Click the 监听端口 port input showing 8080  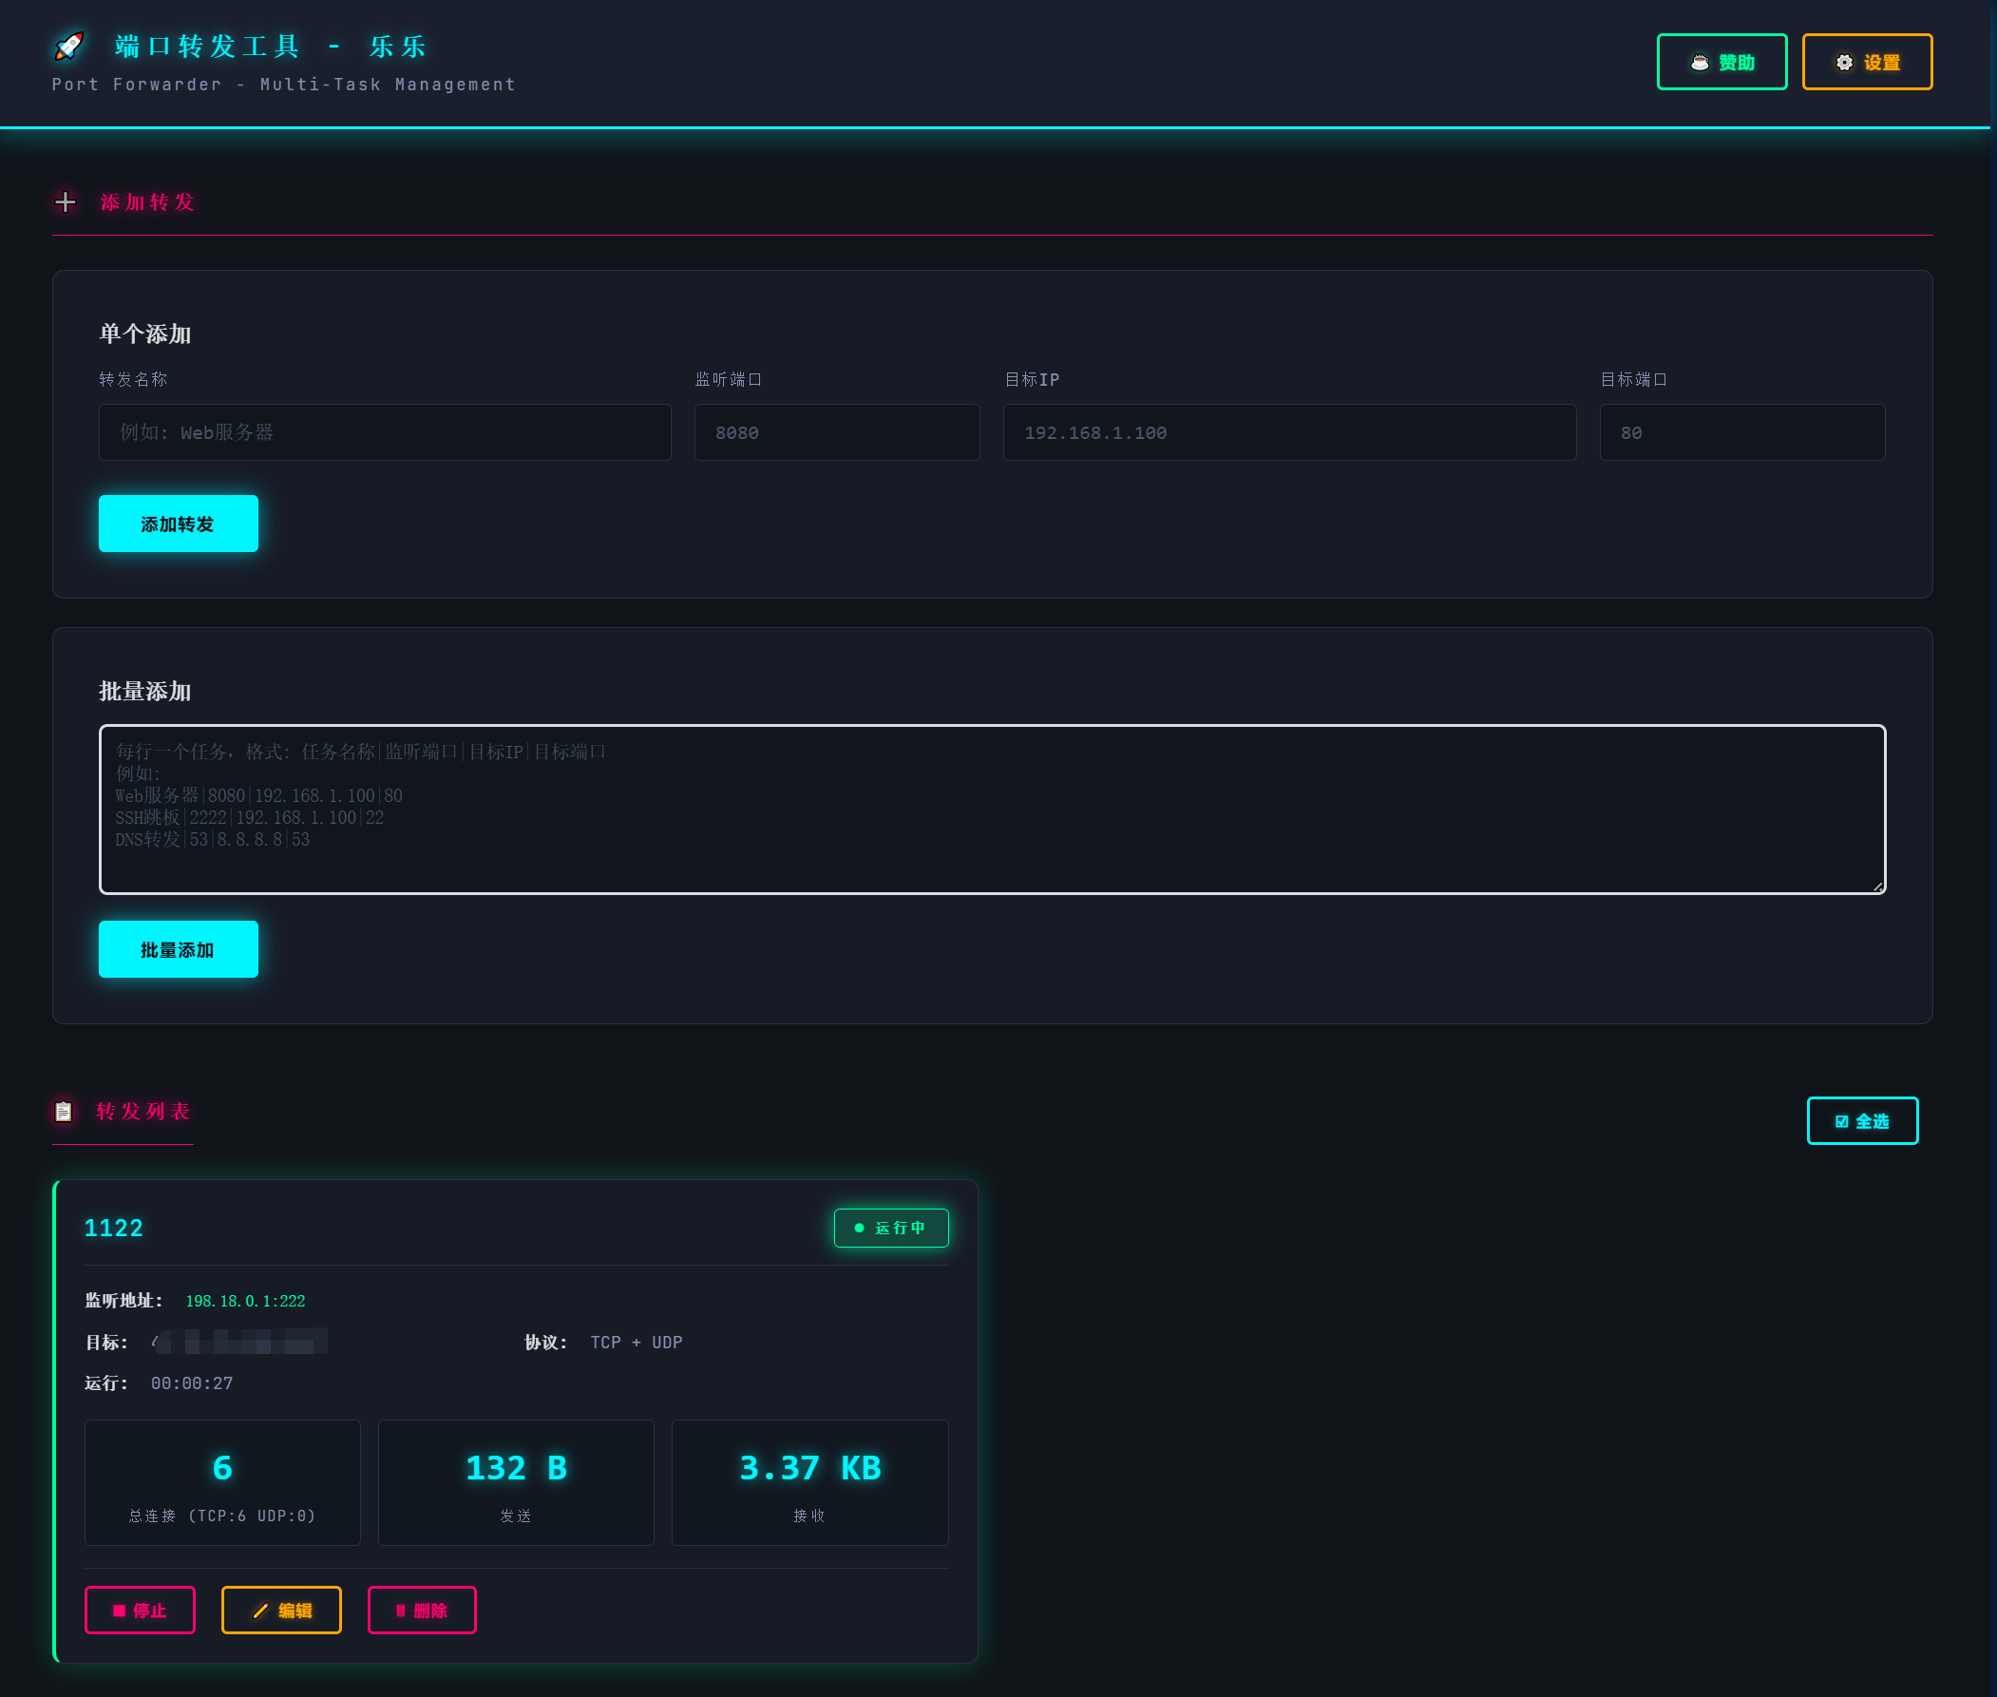tap(835, 432)
